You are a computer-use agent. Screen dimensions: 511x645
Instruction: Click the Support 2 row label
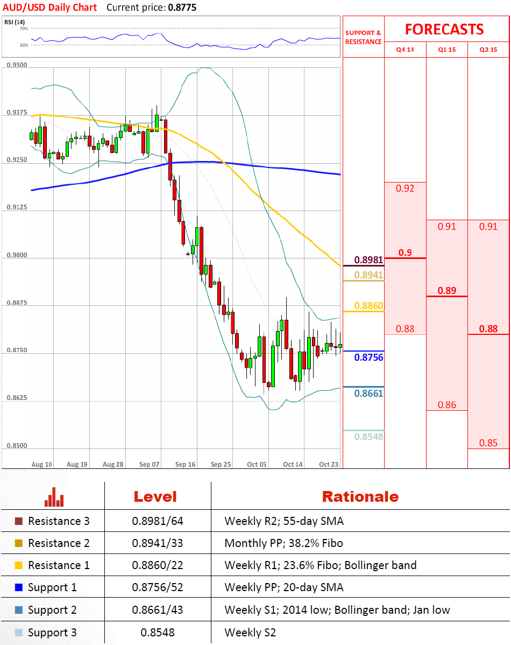click(52, 610)
